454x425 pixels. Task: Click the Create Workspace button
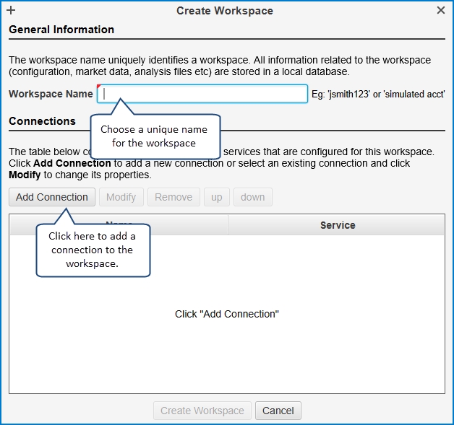click(x=202, y=411)
